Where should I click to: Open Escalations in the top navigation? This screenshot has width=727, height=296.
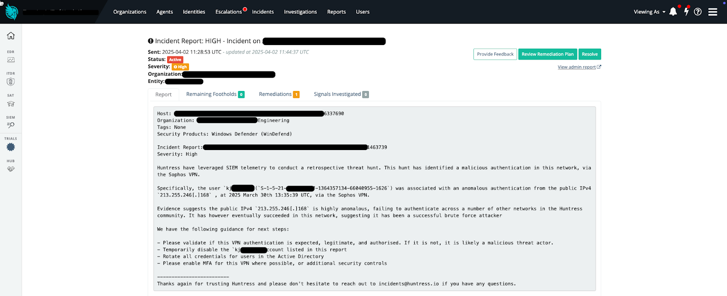(229, 12)
